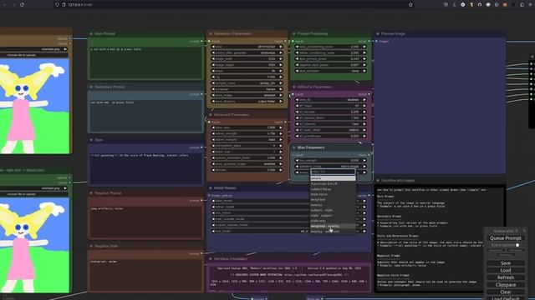Collapse the Model Names node via dot
Viewport: 535px width, 300px height.
(210, 187)
